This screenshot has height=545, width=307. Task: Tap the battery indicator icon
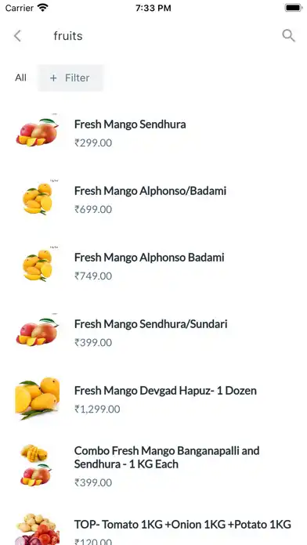point(294,8)
